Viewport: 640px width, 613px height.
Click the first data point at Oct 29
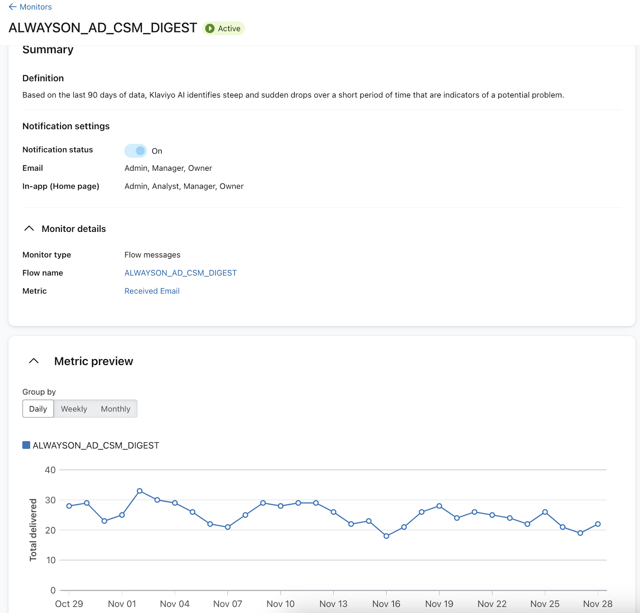69,506
